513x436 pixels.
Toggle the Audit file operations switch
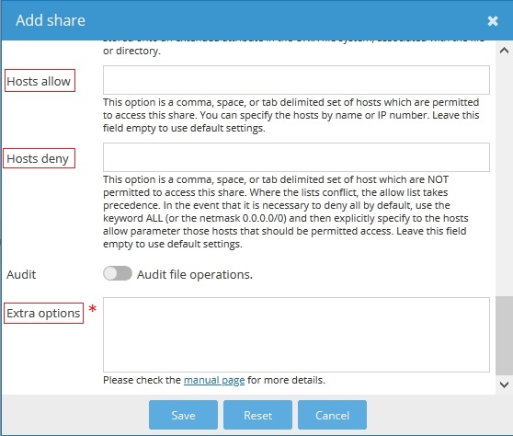click(x=118, y=273)
